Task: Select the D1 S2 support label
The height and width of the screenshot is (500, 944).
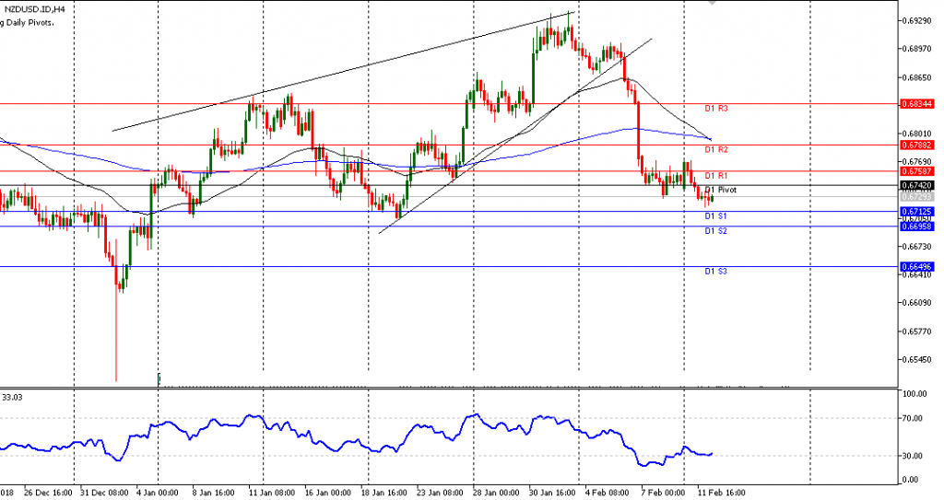Action: click(x=716, y=230)
